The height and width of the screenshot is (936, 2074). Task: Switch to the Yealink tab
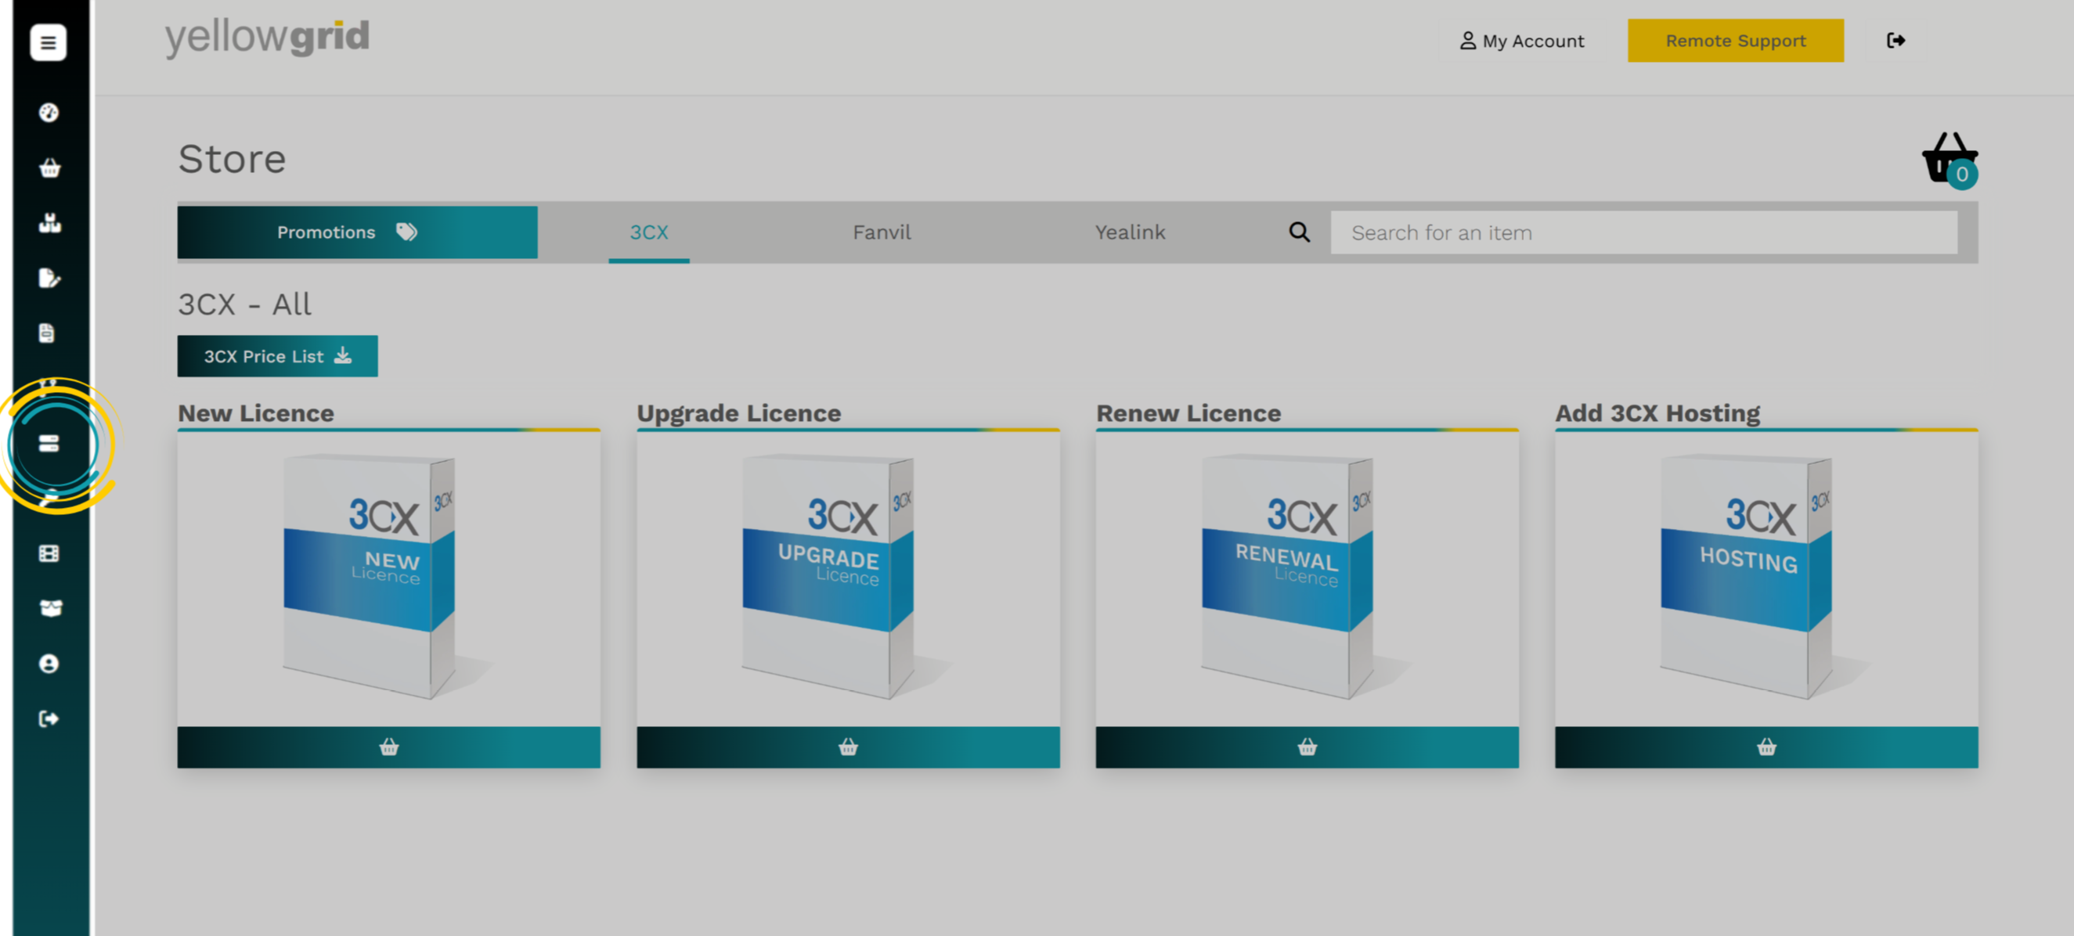[1130, 232]
